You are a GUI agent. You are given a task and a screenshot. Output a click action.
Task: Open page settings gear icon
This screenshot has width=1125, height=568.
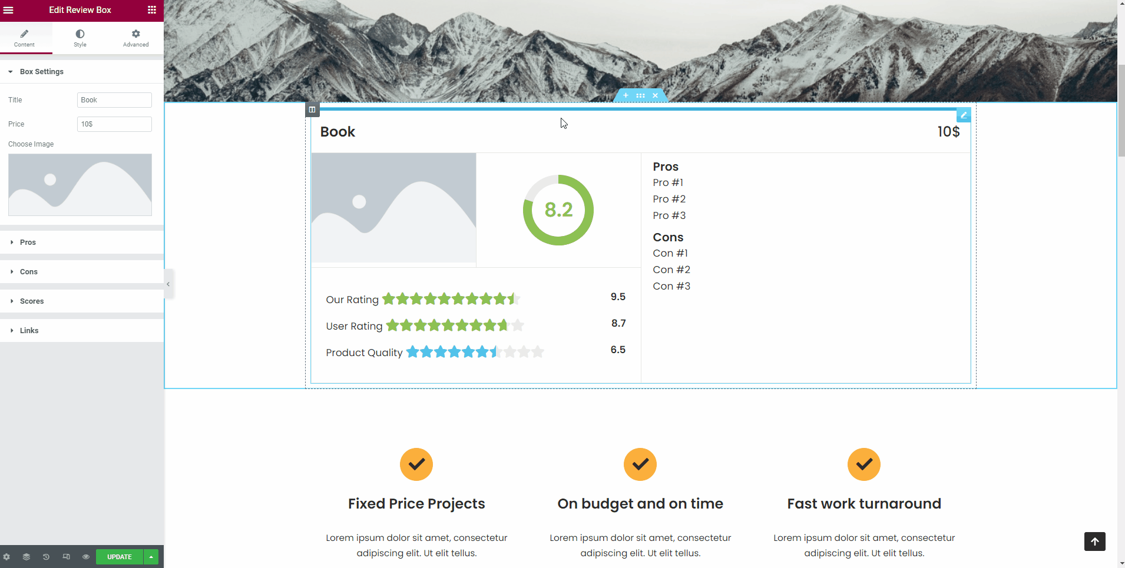click(6, 557)
